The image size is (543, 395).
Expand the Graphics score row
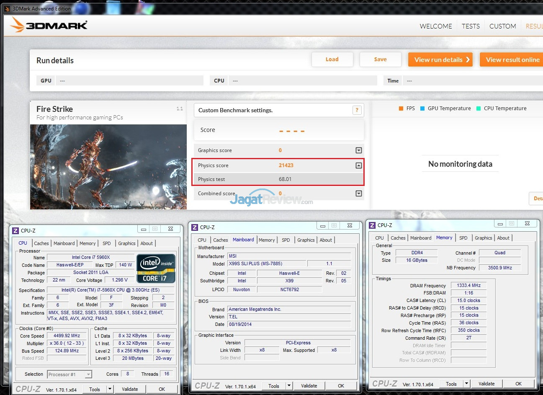(358, 150)
